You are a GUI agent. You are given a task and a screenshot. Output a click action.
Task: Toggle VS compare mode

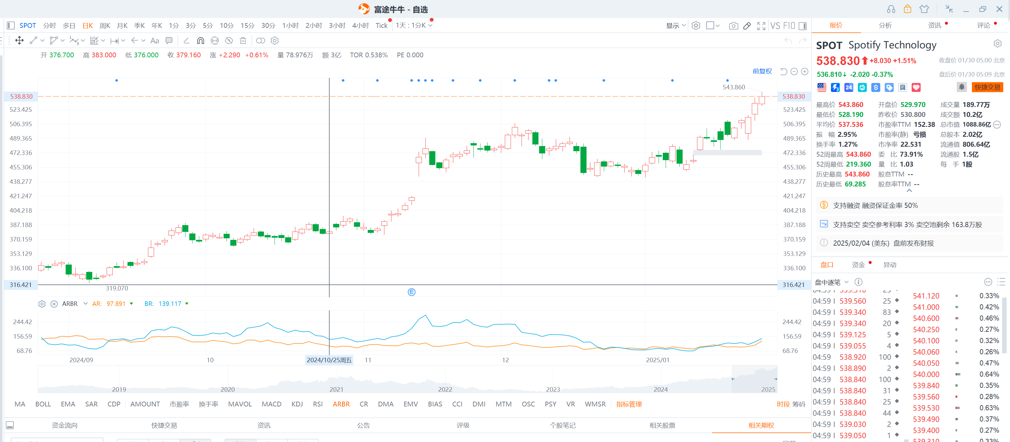pyautogui.click(x=775, y=26)
